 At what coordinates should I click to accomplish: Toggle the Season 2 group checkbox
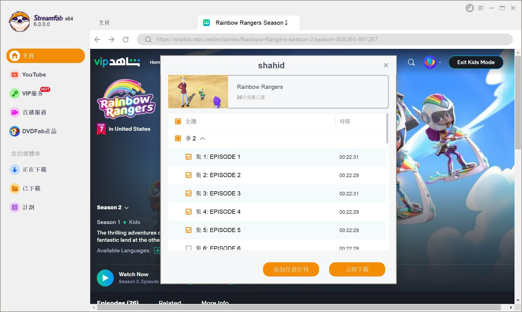(178, 138)
